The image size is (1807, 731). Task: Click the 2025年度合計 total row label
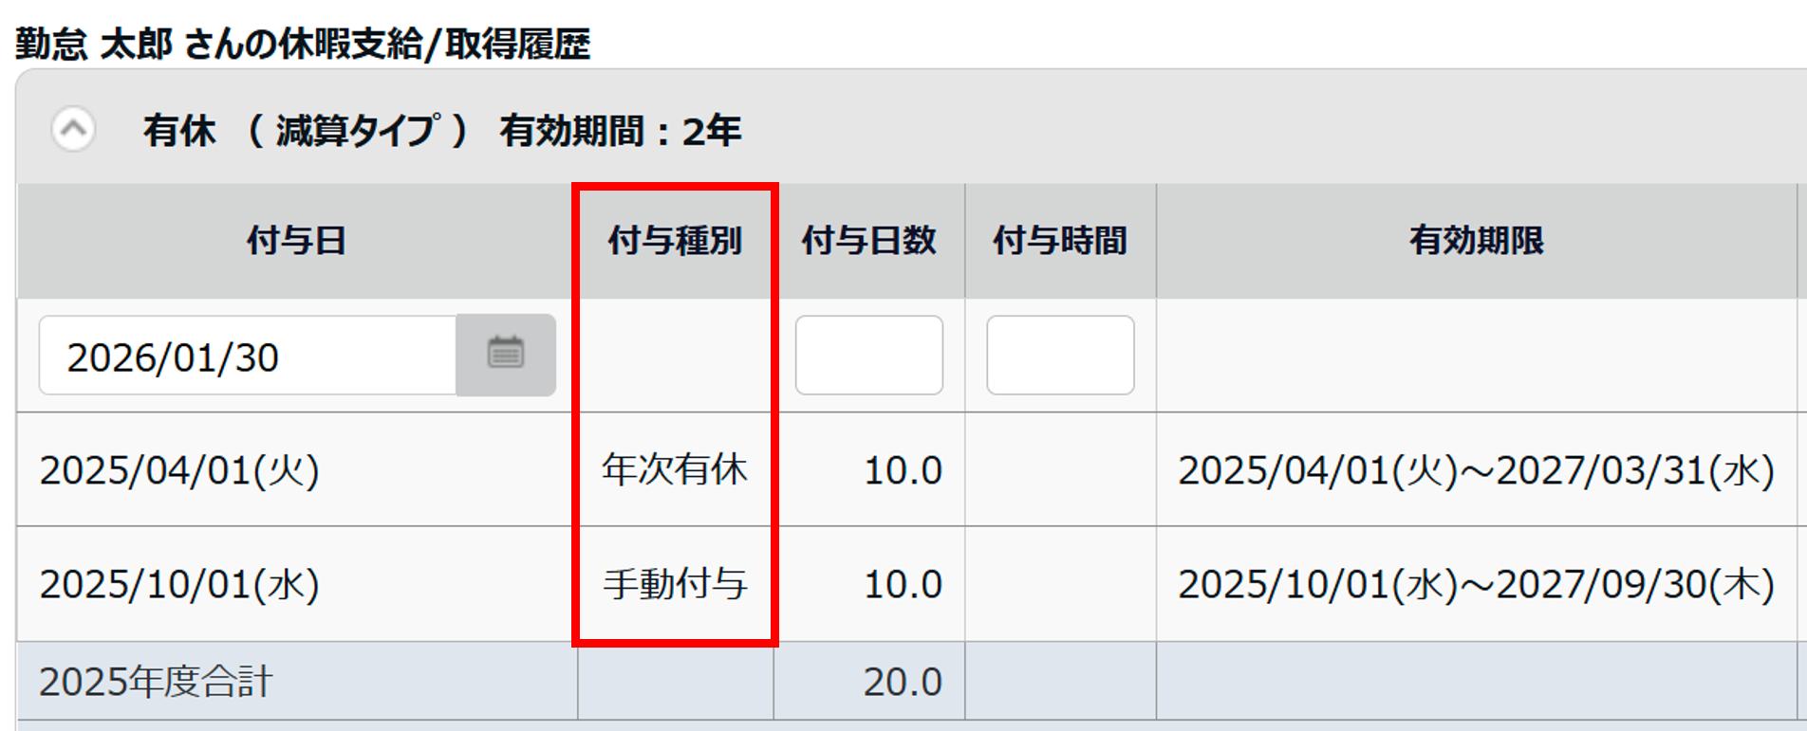(x=157, y=682)
